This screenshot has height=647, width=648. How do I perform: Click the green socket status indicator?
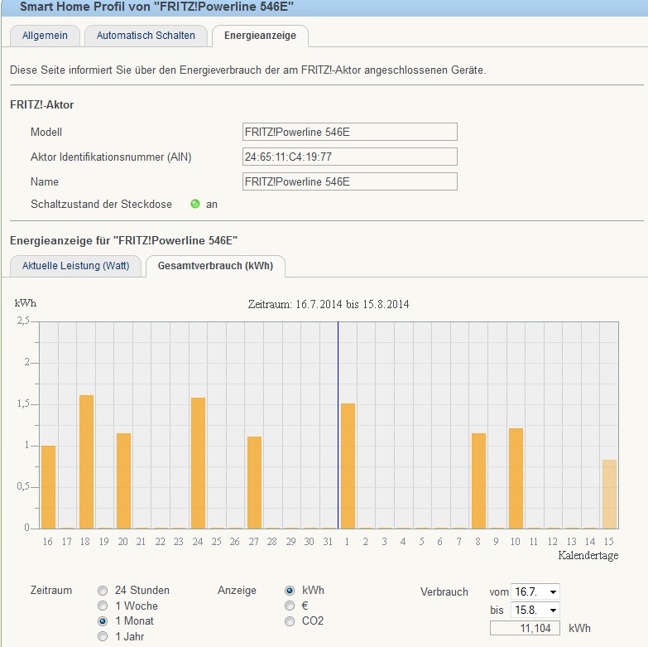coord(195,204)
